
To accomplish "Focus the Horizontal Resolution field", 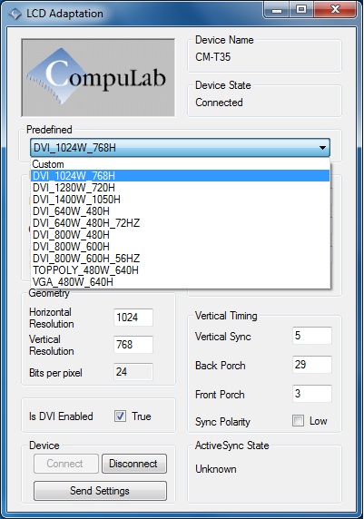I will [x=133, y=318].
